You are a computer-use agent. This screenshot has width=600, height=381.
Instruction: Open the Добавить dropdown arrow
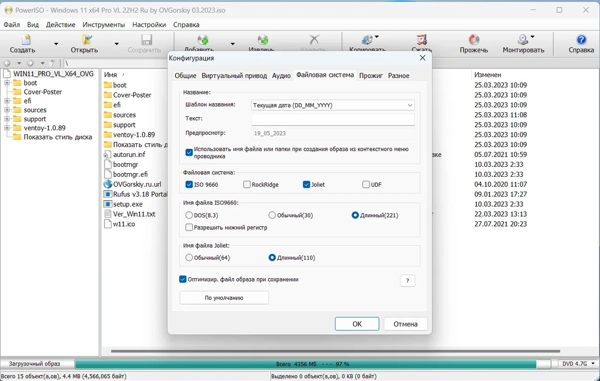232,44
